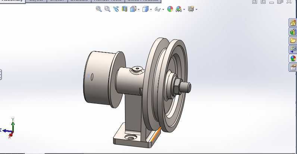Open the Design Library books tab
This screenshot has height=154, width=297.
pyautogui.click(x=293, y=32)
